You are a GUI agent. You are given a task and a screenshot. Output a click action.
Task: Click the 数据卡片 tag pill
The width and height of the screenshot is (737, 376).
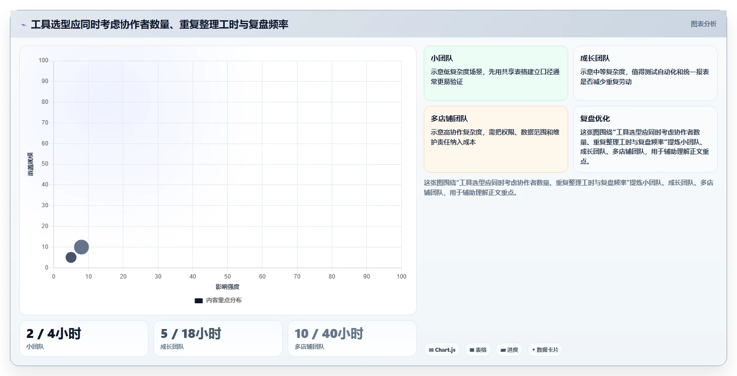[545, 350]
